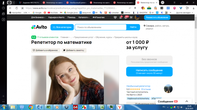The image size is (197, 110).
Task: Open the #яПомогаю menu item
Action: pyautogui.click(x=98, y=17)
